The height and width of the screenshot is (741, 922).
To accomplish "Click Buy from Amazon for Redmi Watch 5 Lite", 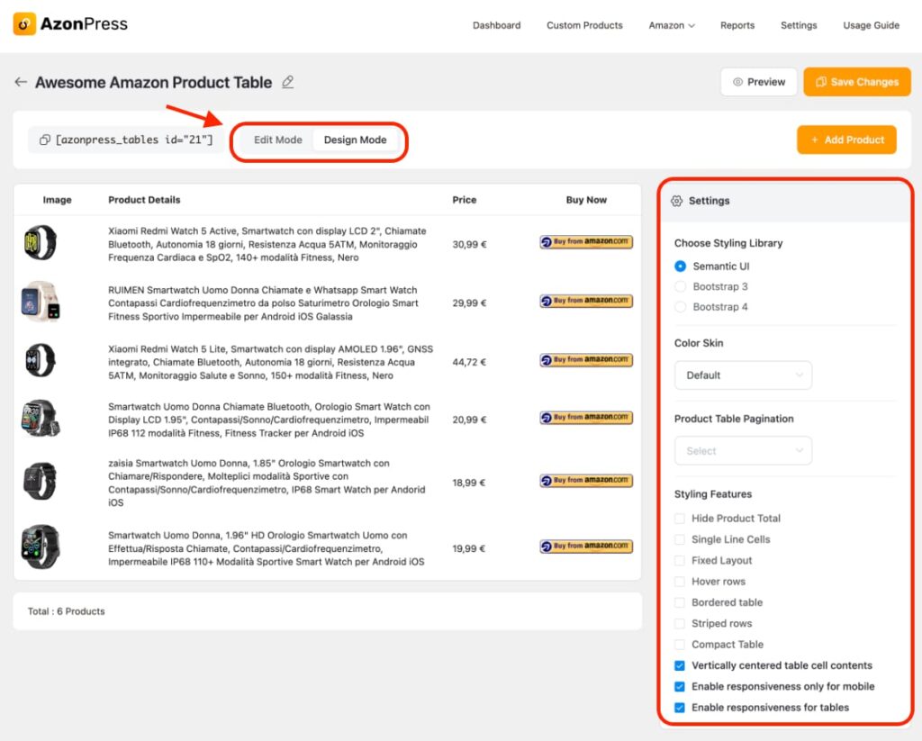I will (x=586, y=359).
